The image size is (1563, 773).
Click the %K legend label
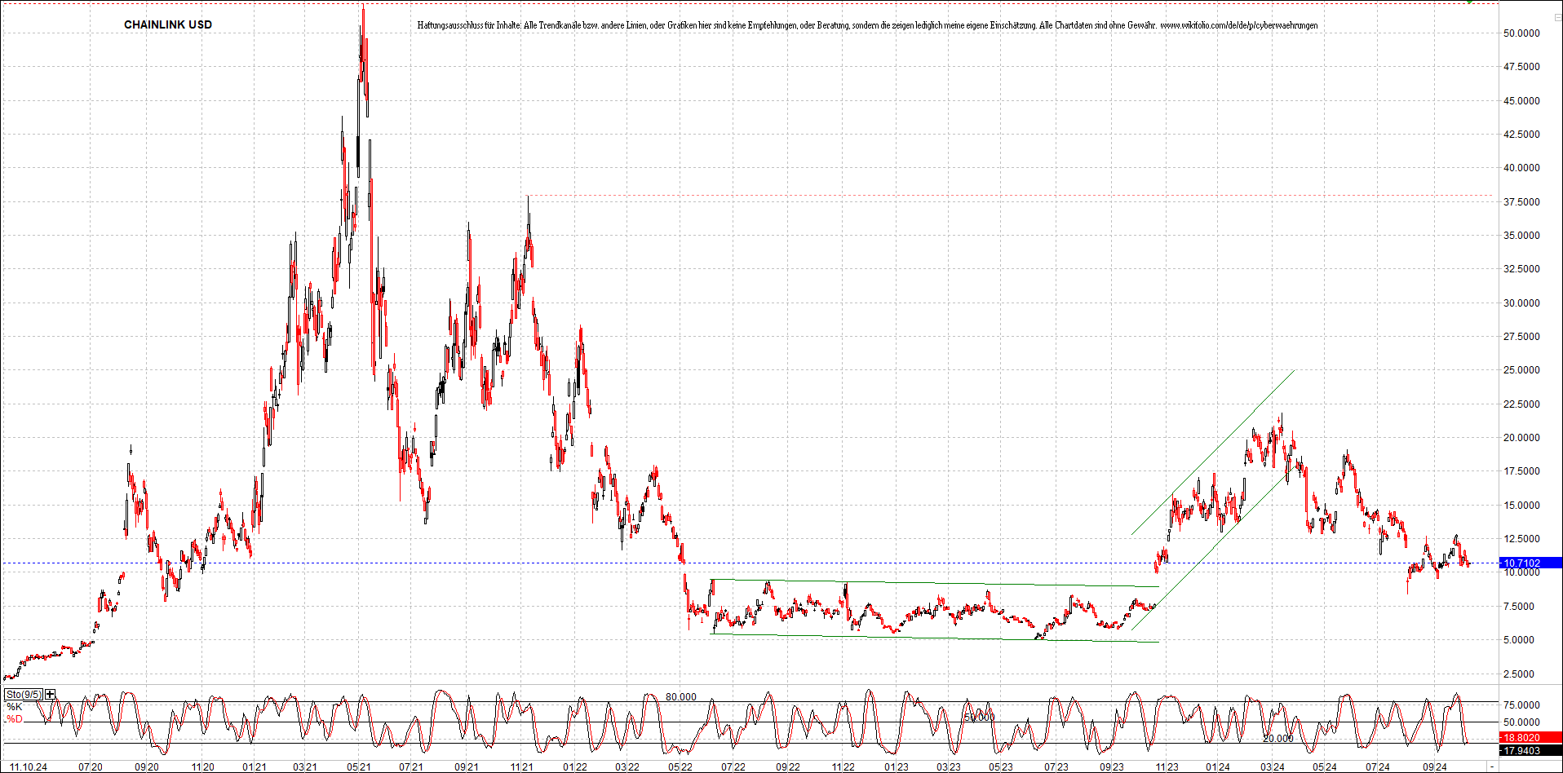(14, 707)
